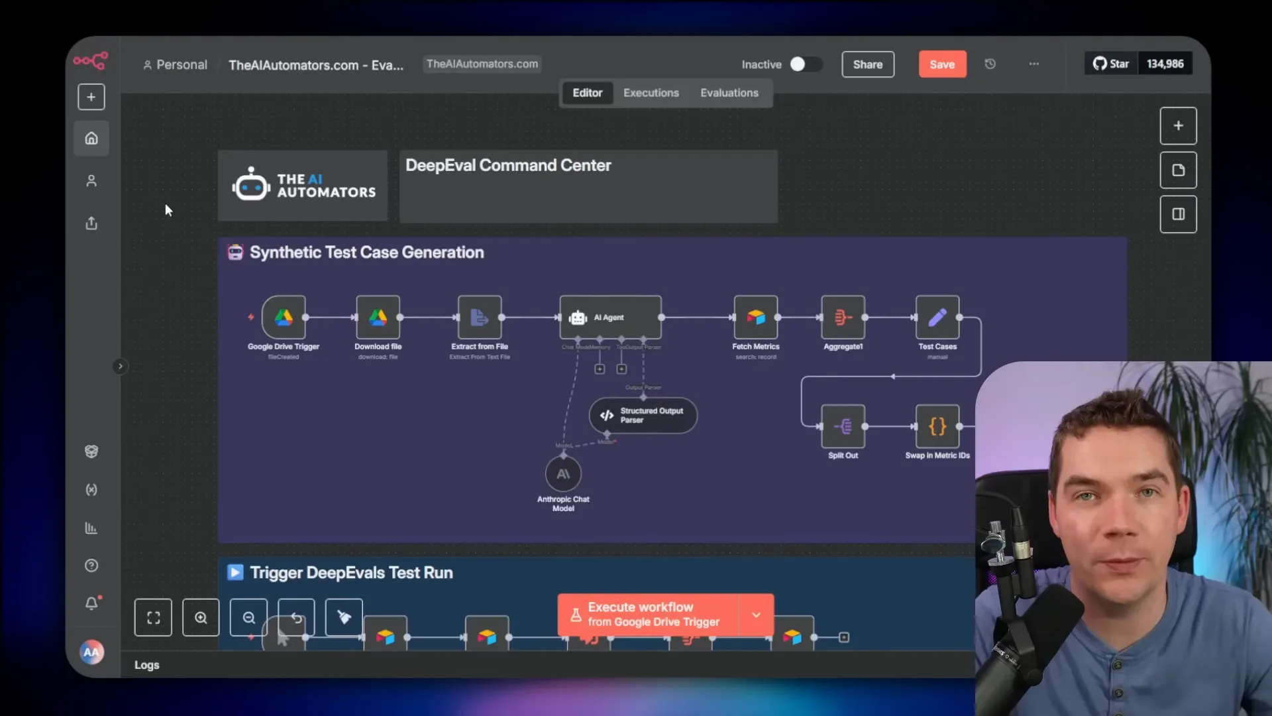Click the fit-to-view canvas button
The height and width of the screenshot is (716, 1272).
[153, 618]
